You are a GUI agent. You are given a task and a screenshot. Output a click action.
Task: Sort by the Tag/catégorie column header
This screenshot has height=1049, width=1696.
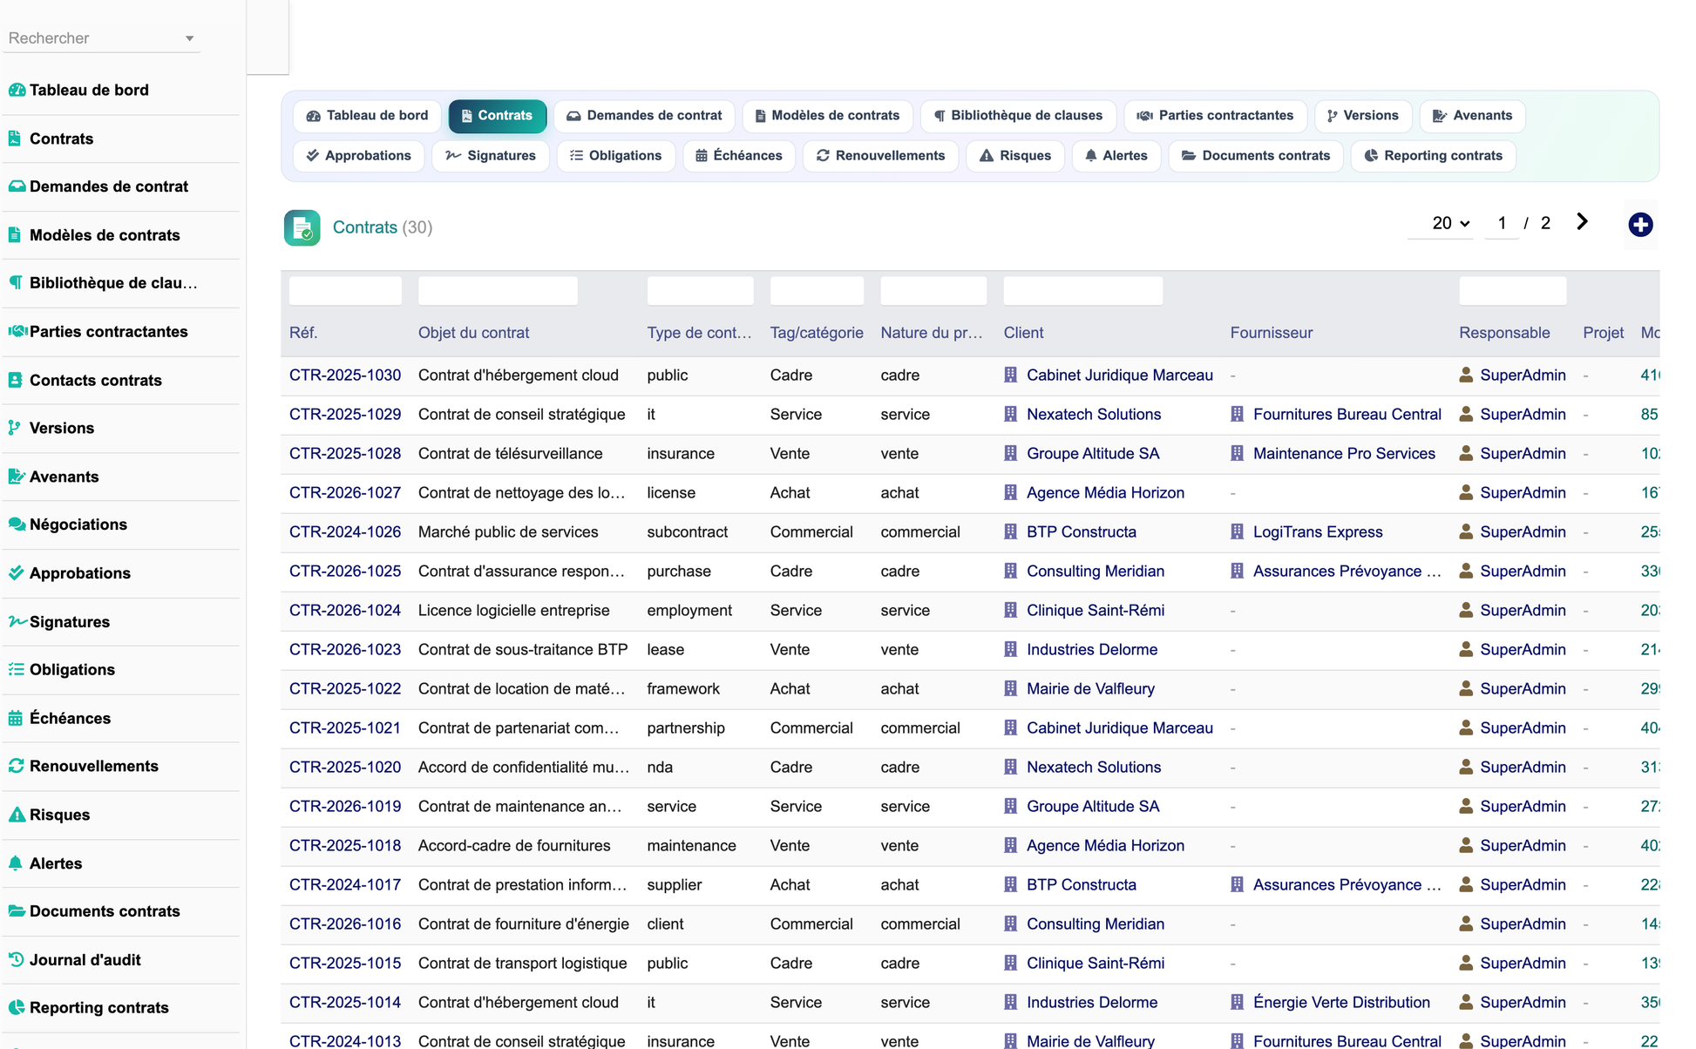tap(817, 333)
